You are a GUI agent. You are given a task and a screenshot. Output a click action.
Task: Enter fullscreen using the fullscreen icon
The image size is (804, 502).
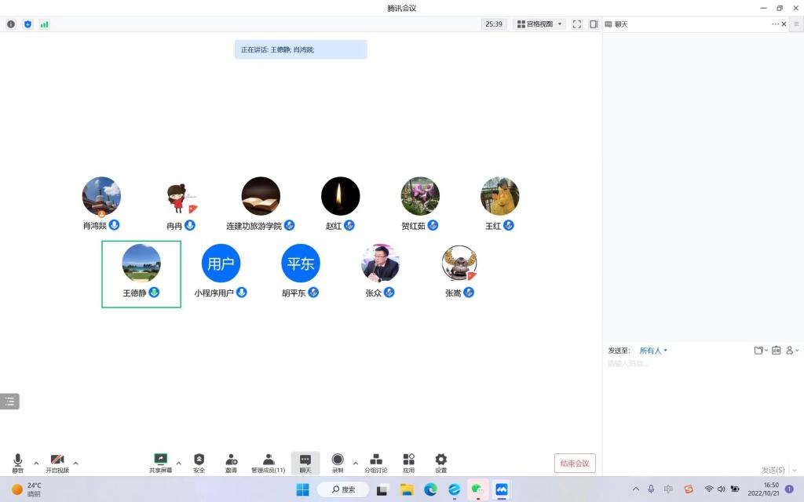tap(577, 24)
